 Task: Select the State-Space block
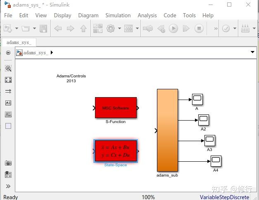click(x=116, y=151)
